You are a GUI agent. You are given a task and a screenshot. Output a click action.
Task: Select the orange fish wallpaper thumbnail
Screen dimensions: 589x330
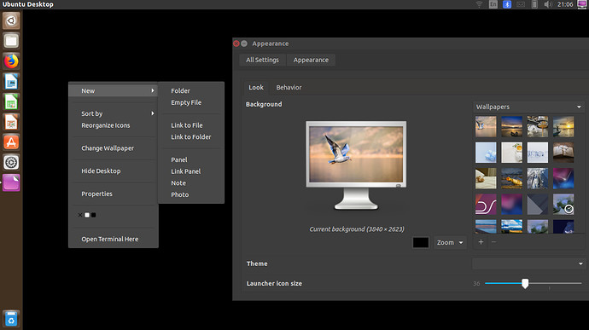coord(511,178)
